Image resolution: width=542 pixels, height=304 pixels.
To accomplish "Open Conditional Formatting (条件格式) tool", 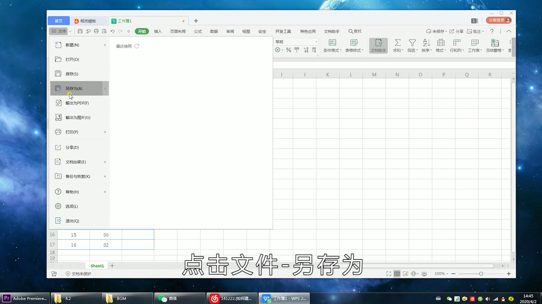I will click(332, 46).
